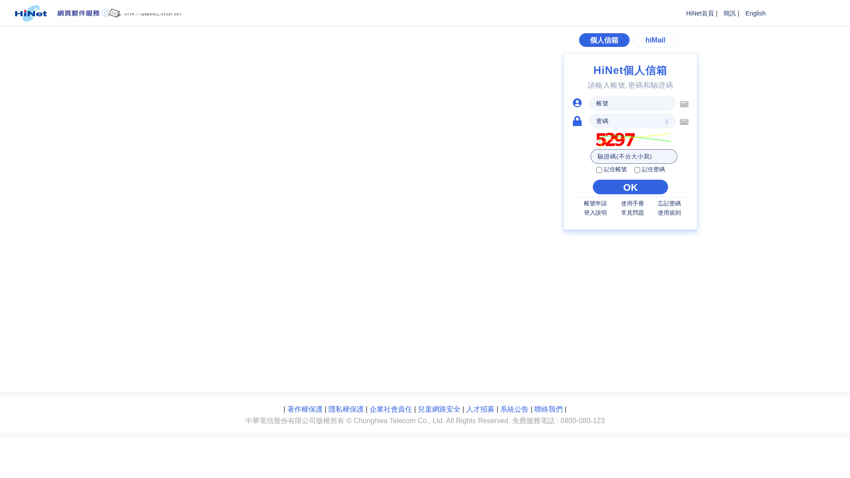Open the 著作權保護 footer link
The height and width of the screenshot is (478, 850).
coord(305,409)
